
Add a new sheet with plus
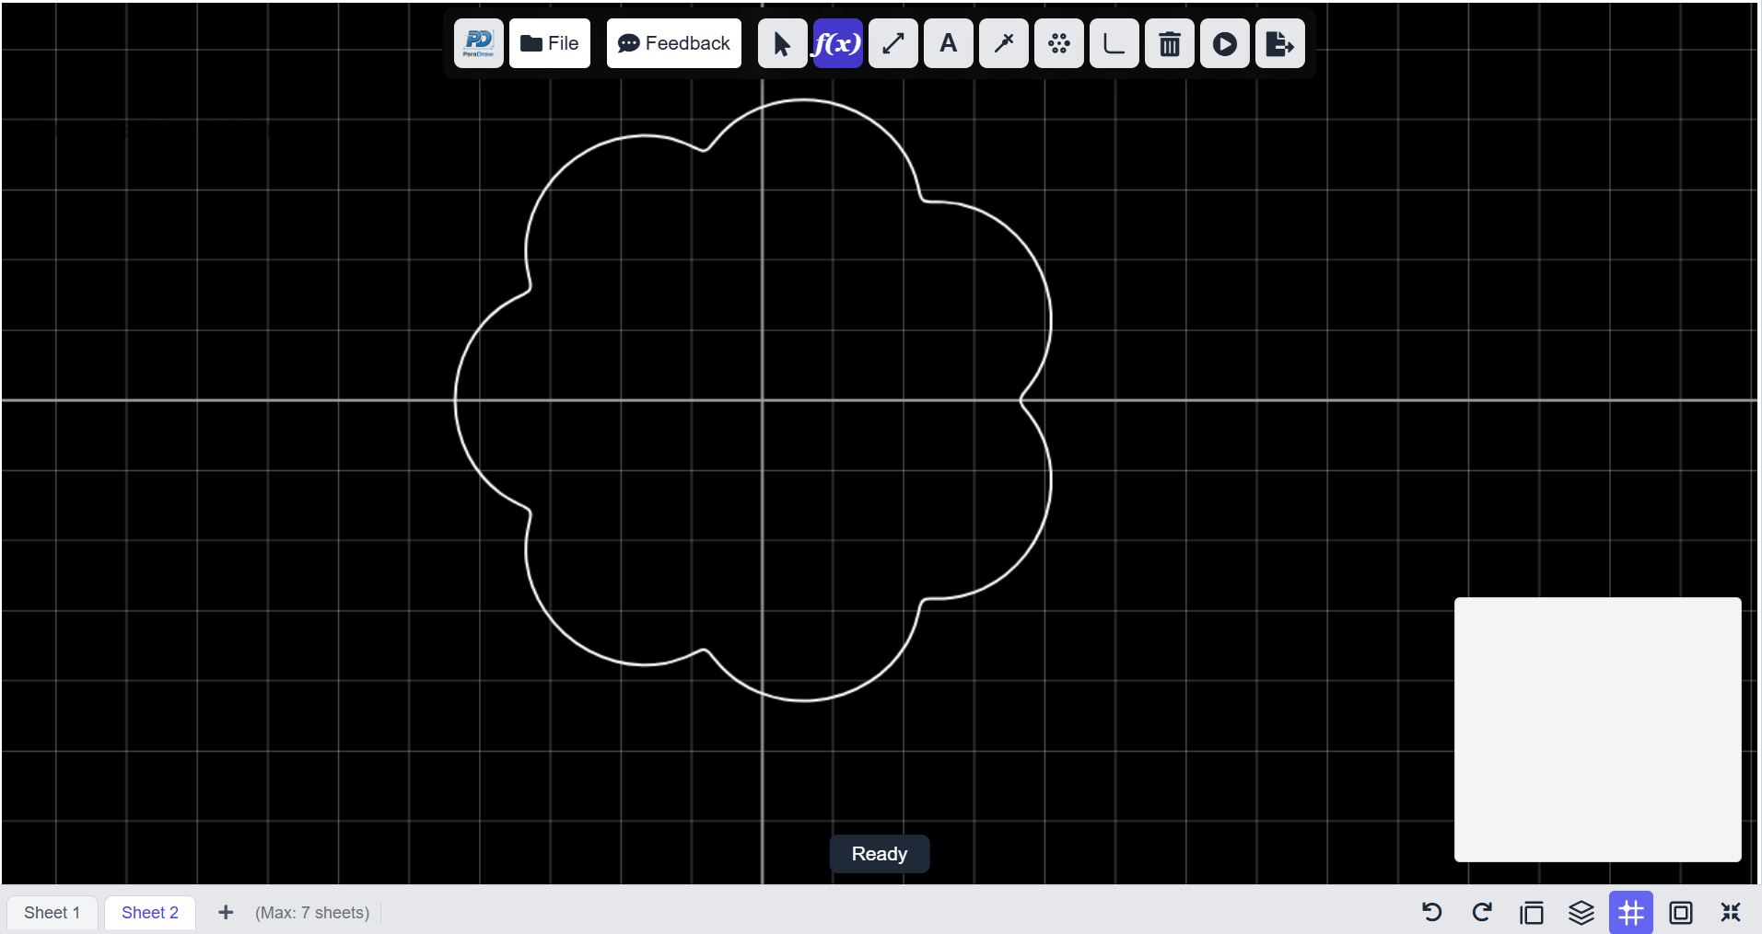[226, 912]
